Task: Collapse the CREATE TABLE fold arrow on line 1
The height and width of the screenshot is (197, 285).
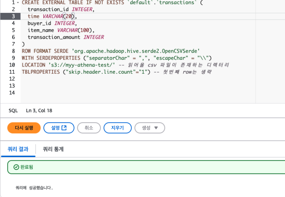Action: click(18, 2)
